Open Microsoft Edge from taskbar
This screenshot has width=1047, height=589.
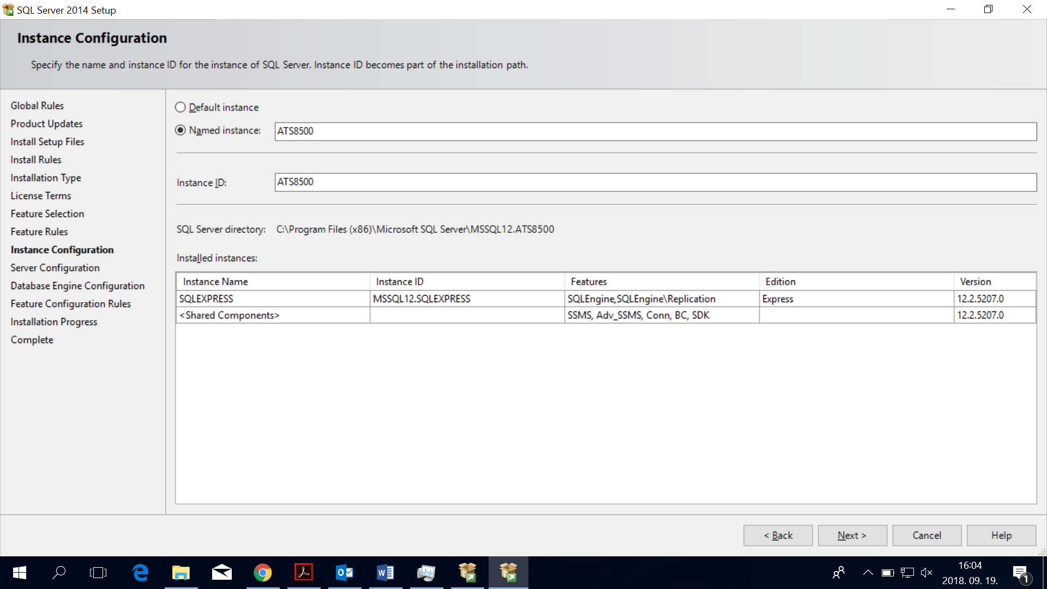click(140, 573)
